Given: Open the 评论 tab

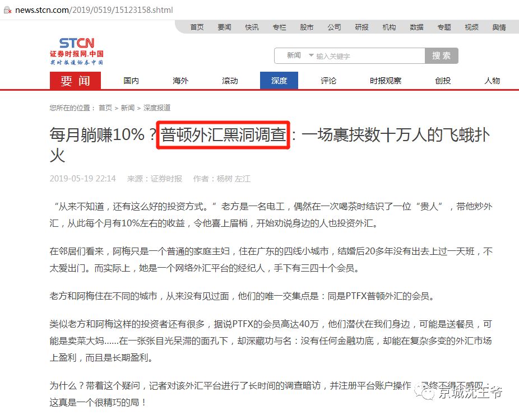Looking at the screenshot, I should pos(328,81).
